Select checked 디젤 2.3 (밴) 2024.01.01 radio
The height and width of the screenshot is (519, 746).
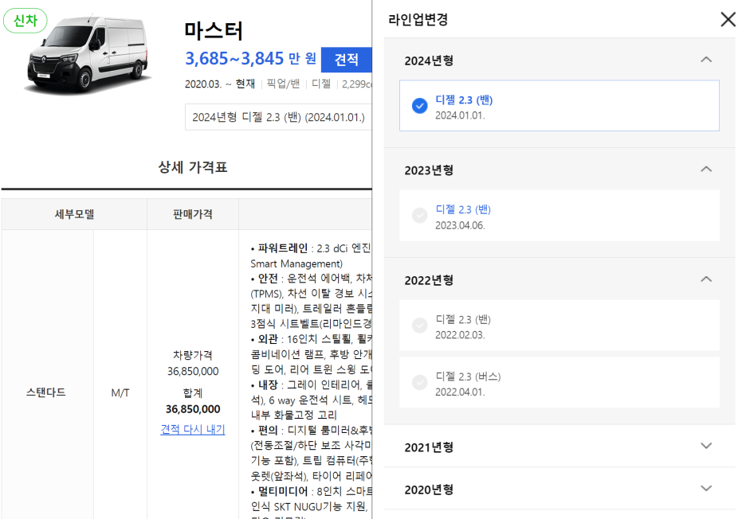click(x=419, y=106)
